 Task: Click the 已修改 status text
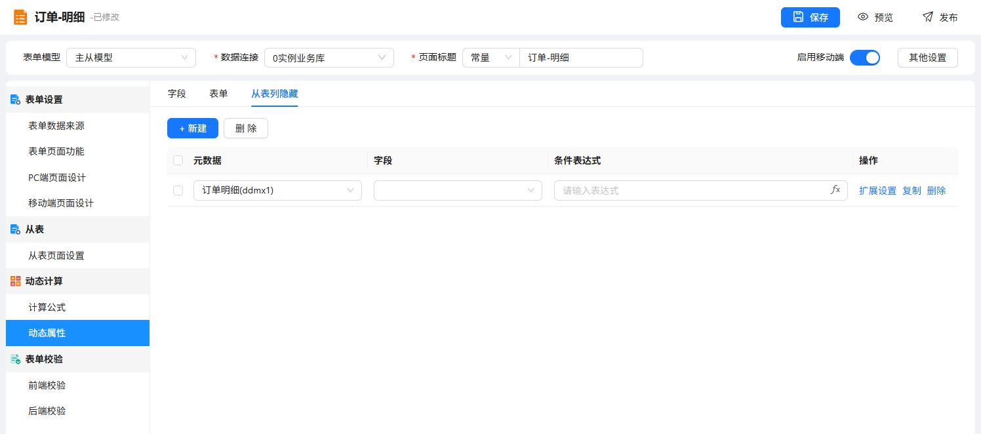pyautogui.click(x=105, y=18)
